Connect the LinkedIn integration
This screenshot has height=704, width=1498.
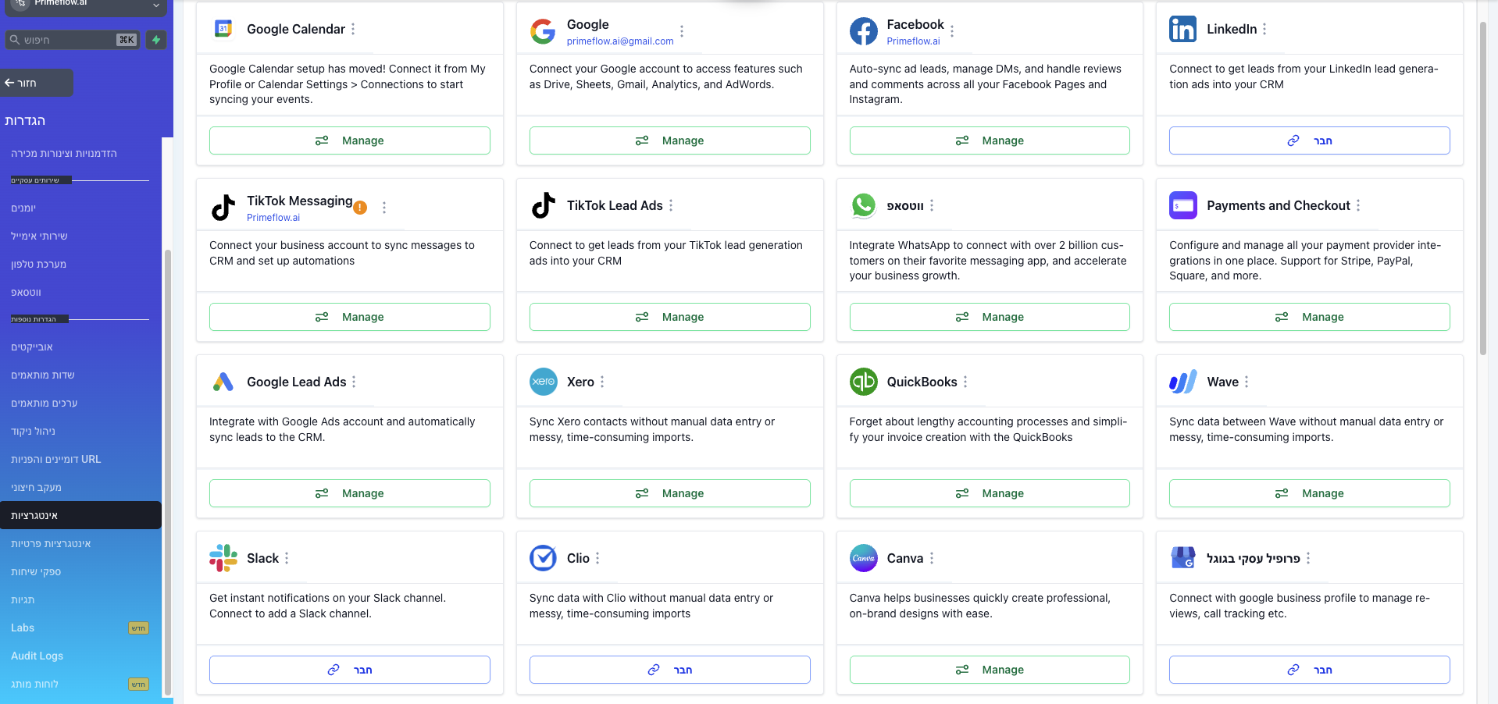pyautogui.click(x=1309, y=140)
